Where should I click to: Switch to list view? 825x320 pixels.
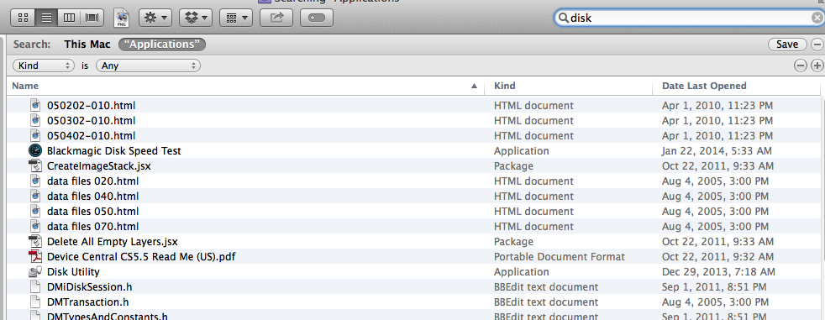tap(46, 18)
